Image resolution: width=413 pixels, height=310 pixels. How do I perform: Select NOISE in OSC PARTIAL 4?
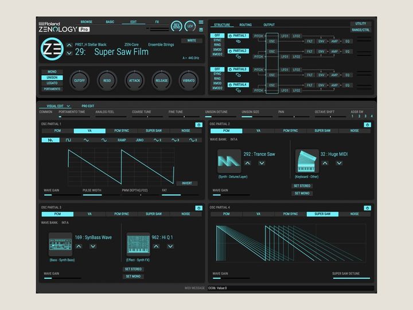[x=354, y=214]
